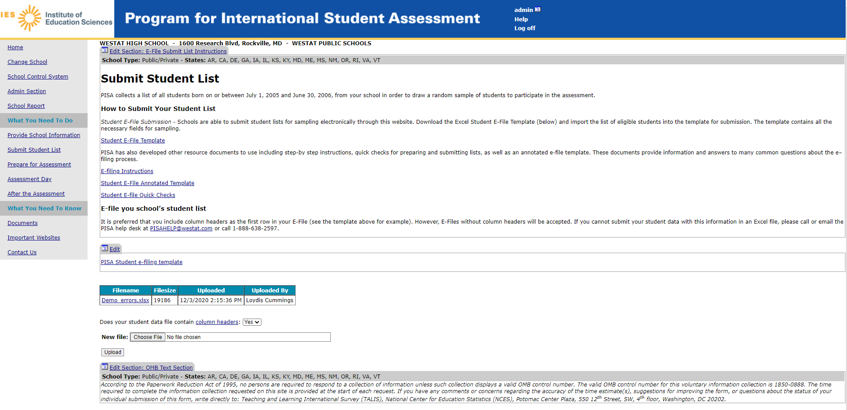847x410 pixels.
Task: Open the Student E-File Template link
Action: (x=133, y=141)
